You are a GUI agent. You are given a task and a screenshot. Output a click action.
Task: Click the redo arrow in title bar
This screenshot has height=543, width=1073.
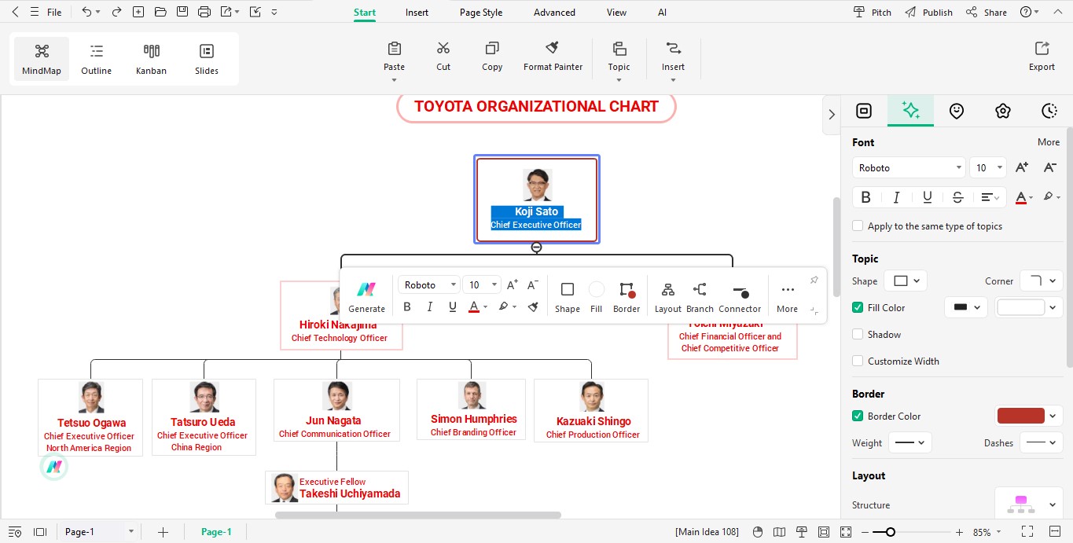[116, 12]
